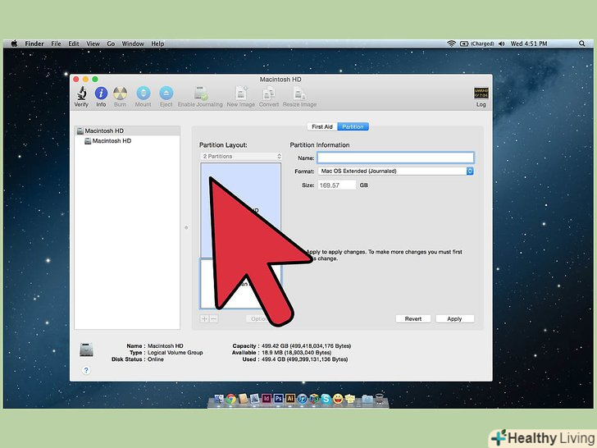The width and height of the screenshot is (597, 448).
Task: Click the volume speaker menu bar icon
Action: [501, 43]
